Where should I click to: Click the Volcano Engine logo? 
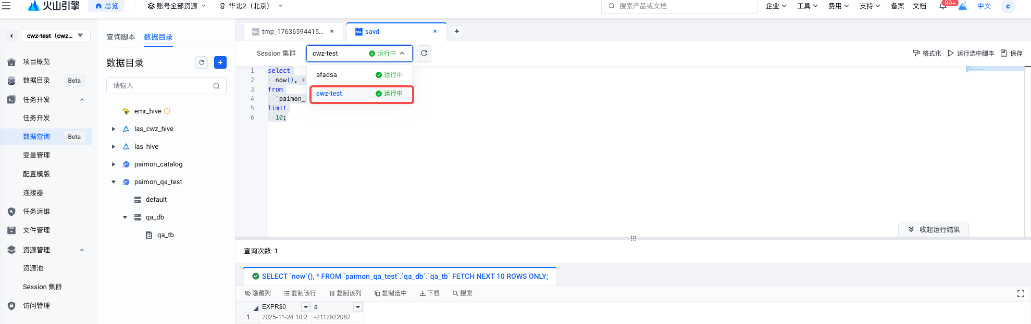54,6
